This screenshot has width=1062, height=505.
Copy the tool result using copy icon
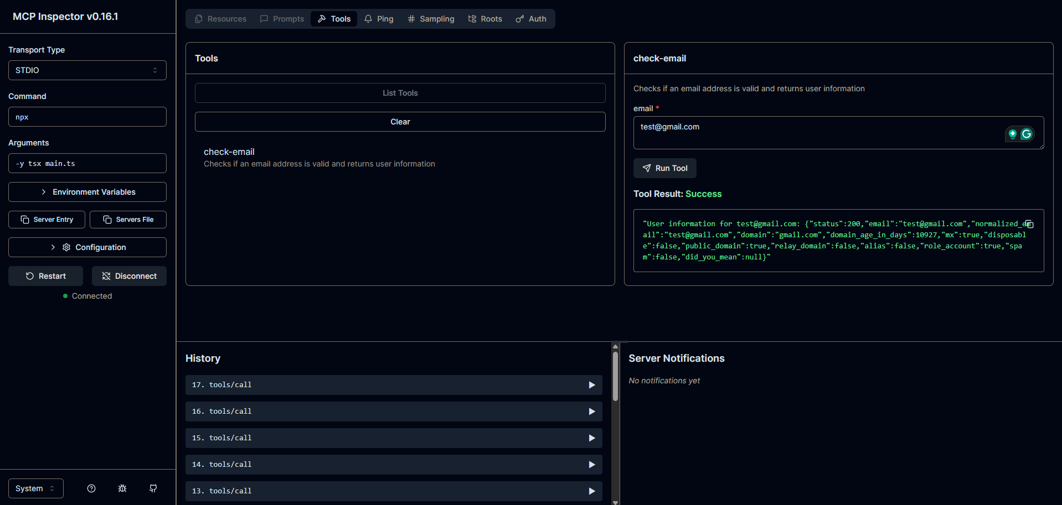coord(1029,224)
